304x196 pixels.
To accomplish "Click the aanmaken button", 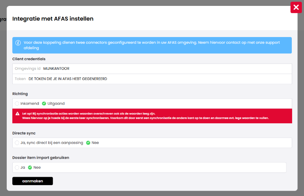I will tap(33, 181).
